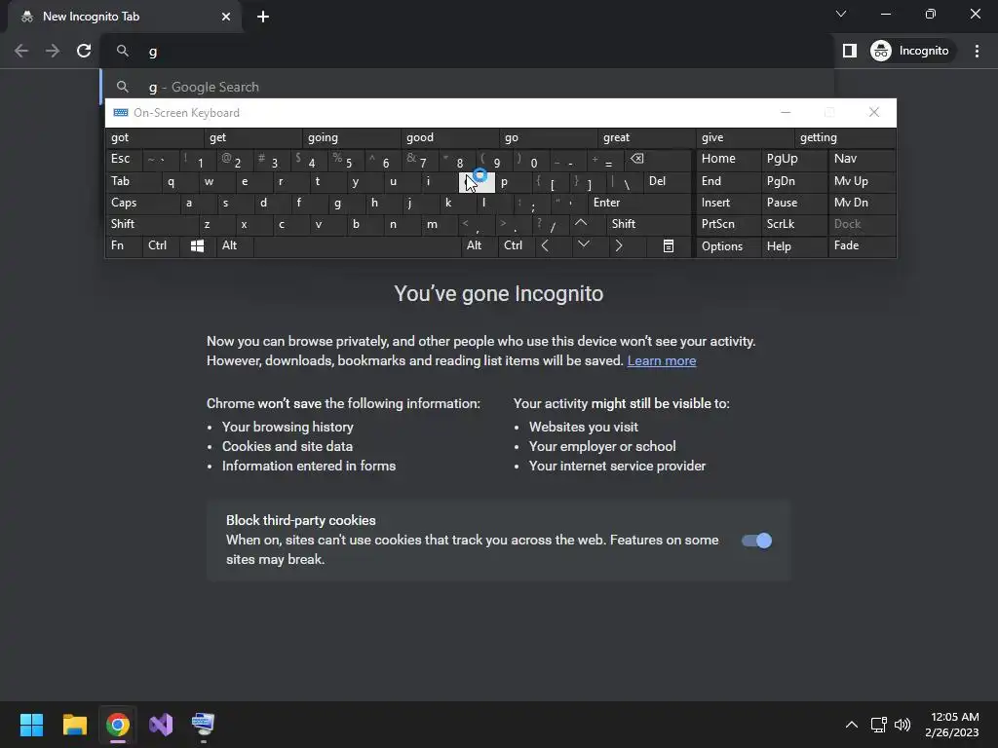Click the letter g key
The image size is (998, 748).
(x=346, y=203)
